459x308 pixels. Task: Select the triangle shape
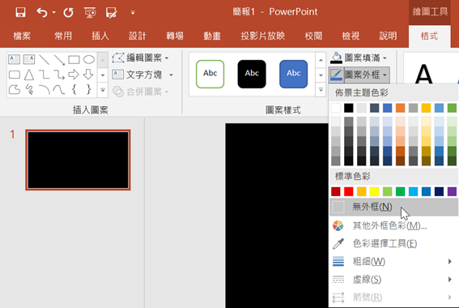[28, 75]
